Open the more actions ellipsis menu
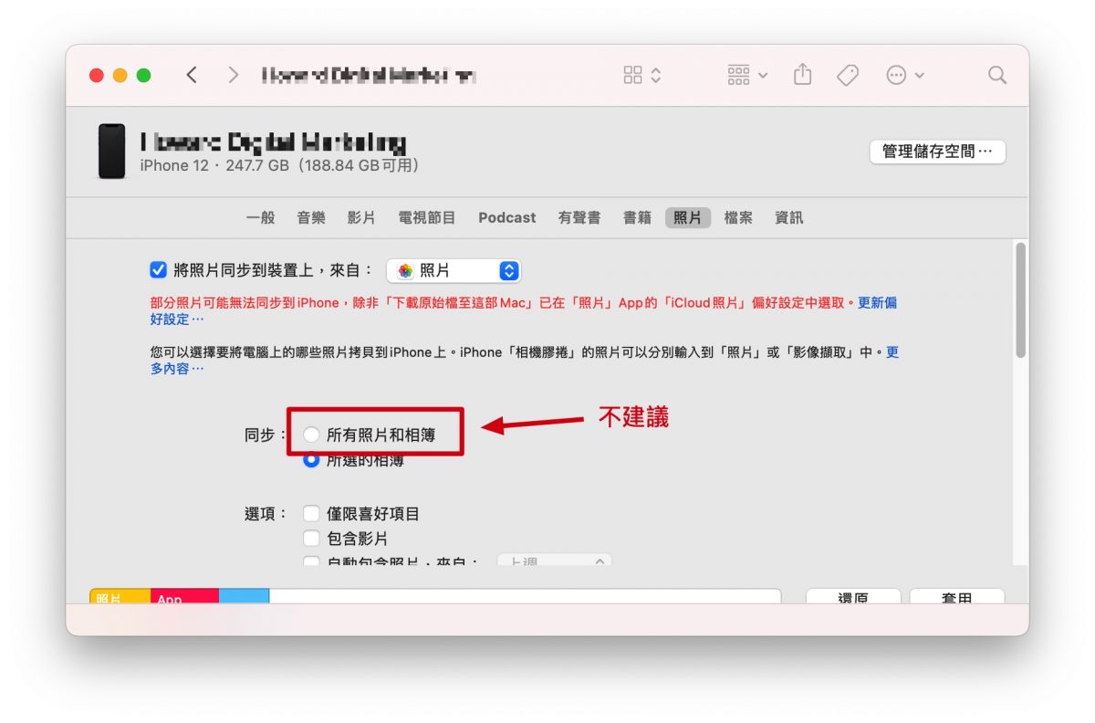The width and height of the screenshot is (1095, 723). [905, 75]
